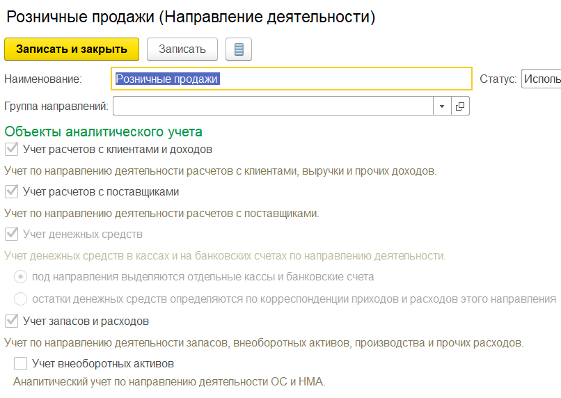This screenshot has width=561, height=398.
Task: Click the Розничные продажи form title
Action: 191,17
